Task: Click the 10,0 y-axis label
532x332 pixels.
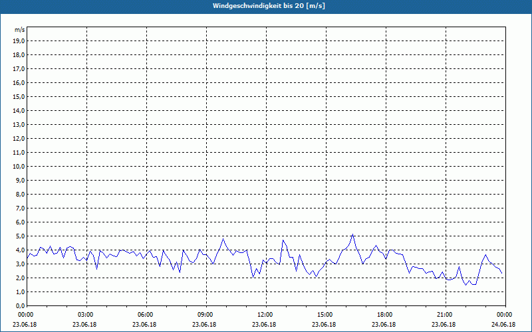Action: pyautogui.click(x=19, y=167)
